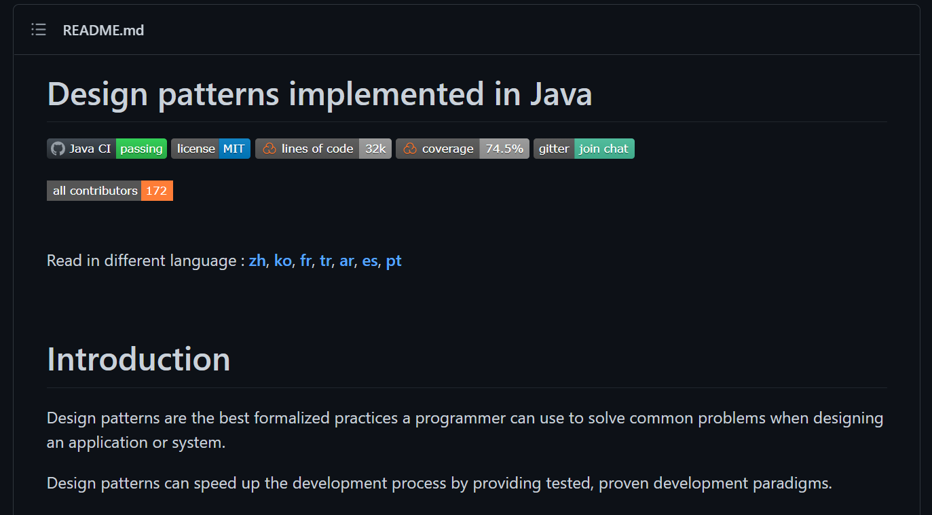Open the zh translation link
This screenshot has height=515, width=932.
coord(257,261)
